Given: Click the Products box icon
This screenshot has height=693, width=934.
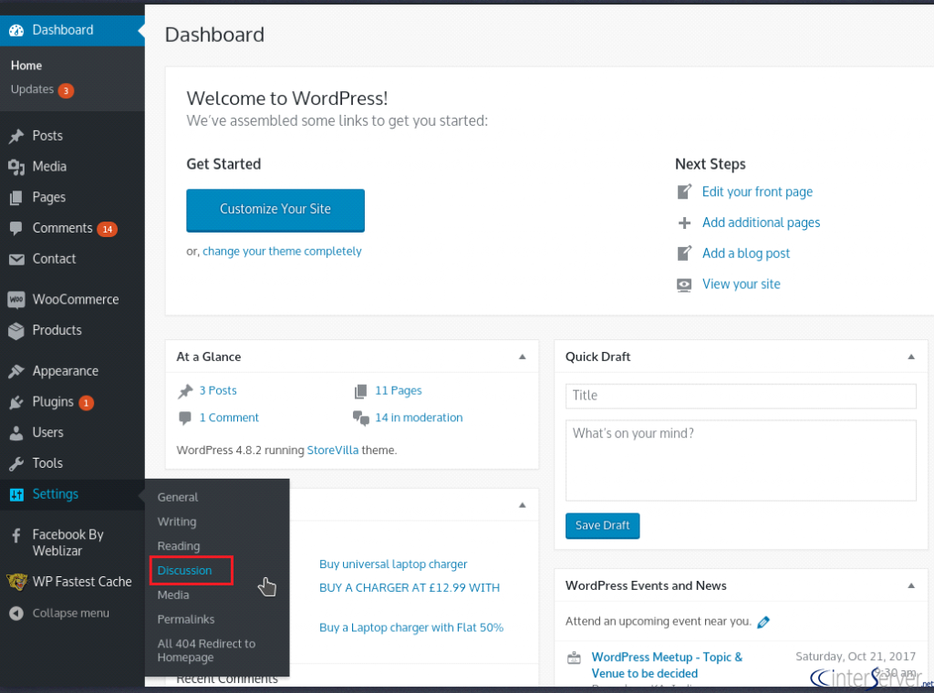Looking at the screenshot, I should pyautogui.click(x=16, y=330).
